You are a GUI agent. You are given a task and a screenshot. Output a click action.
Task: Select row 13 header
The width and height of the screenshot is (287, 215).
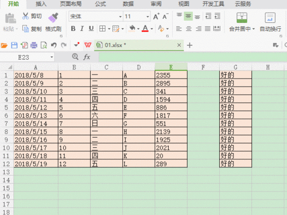pyautogui.click(x=6, y=172)
